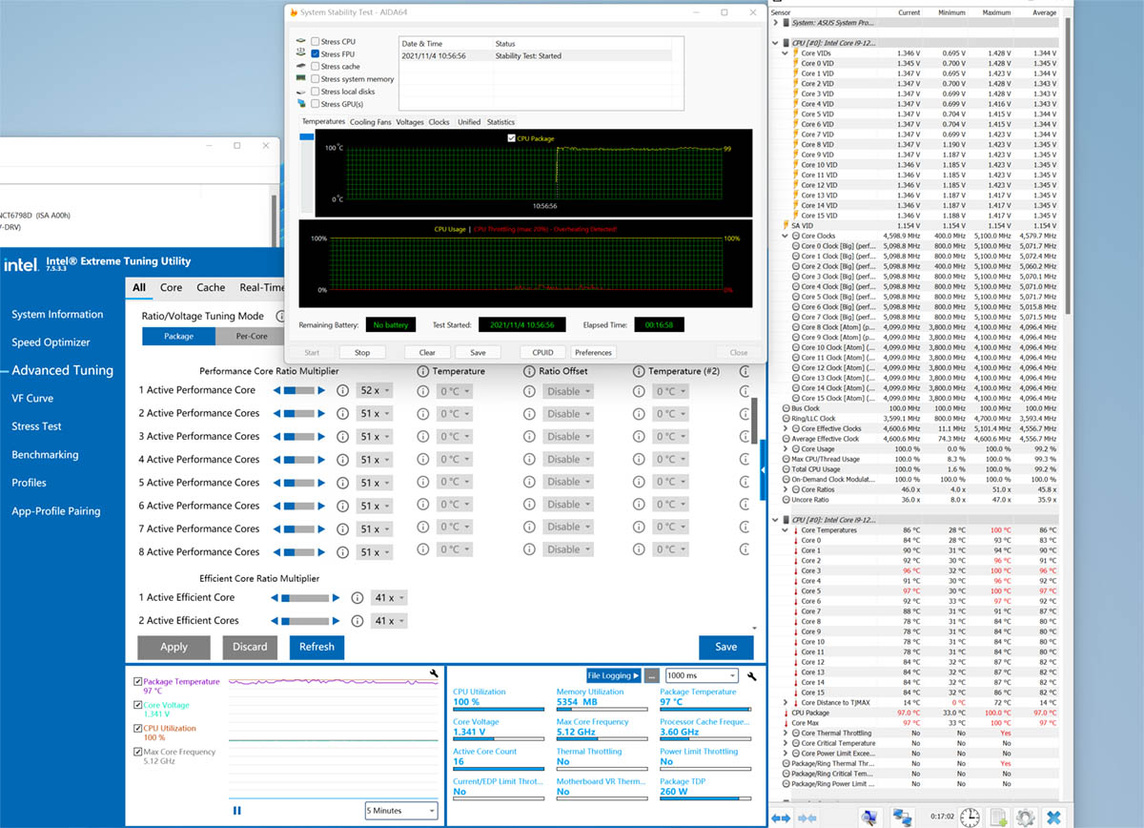This screenshot has width=1144, height=828.
Task: Uncheck Package Temperature in XTU graph legend
Action: (x=138, y=682)
